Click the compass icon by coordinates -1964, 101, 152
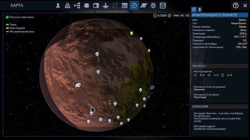Viewport: 250px width, 140px height. pos(170,16)
